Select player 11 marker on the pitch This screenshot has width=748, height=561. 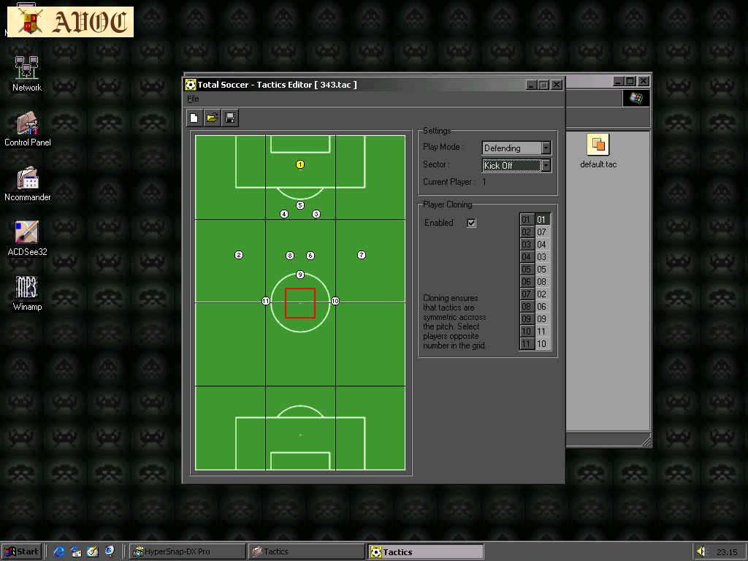266,301
